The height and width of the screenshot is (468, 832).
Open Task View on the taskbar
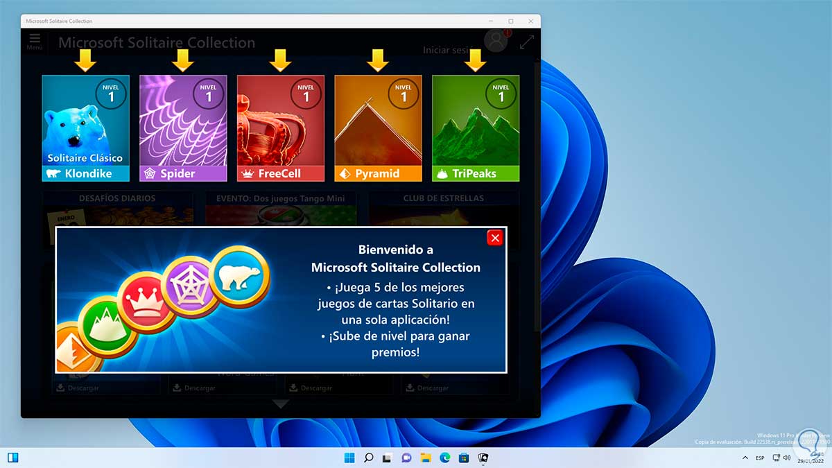(388, 458)
